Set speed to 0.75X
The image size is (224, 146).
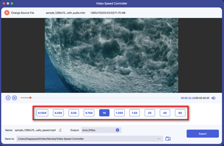[x=89, y=113]
